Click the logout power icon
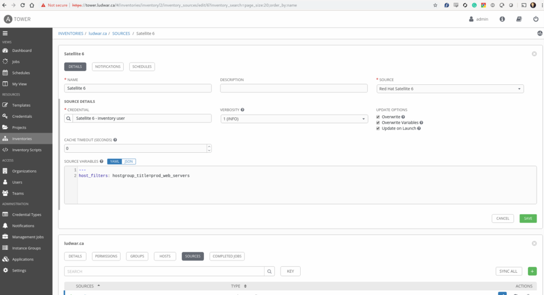This screenshot has height=295, width=544. pos(535,19)
